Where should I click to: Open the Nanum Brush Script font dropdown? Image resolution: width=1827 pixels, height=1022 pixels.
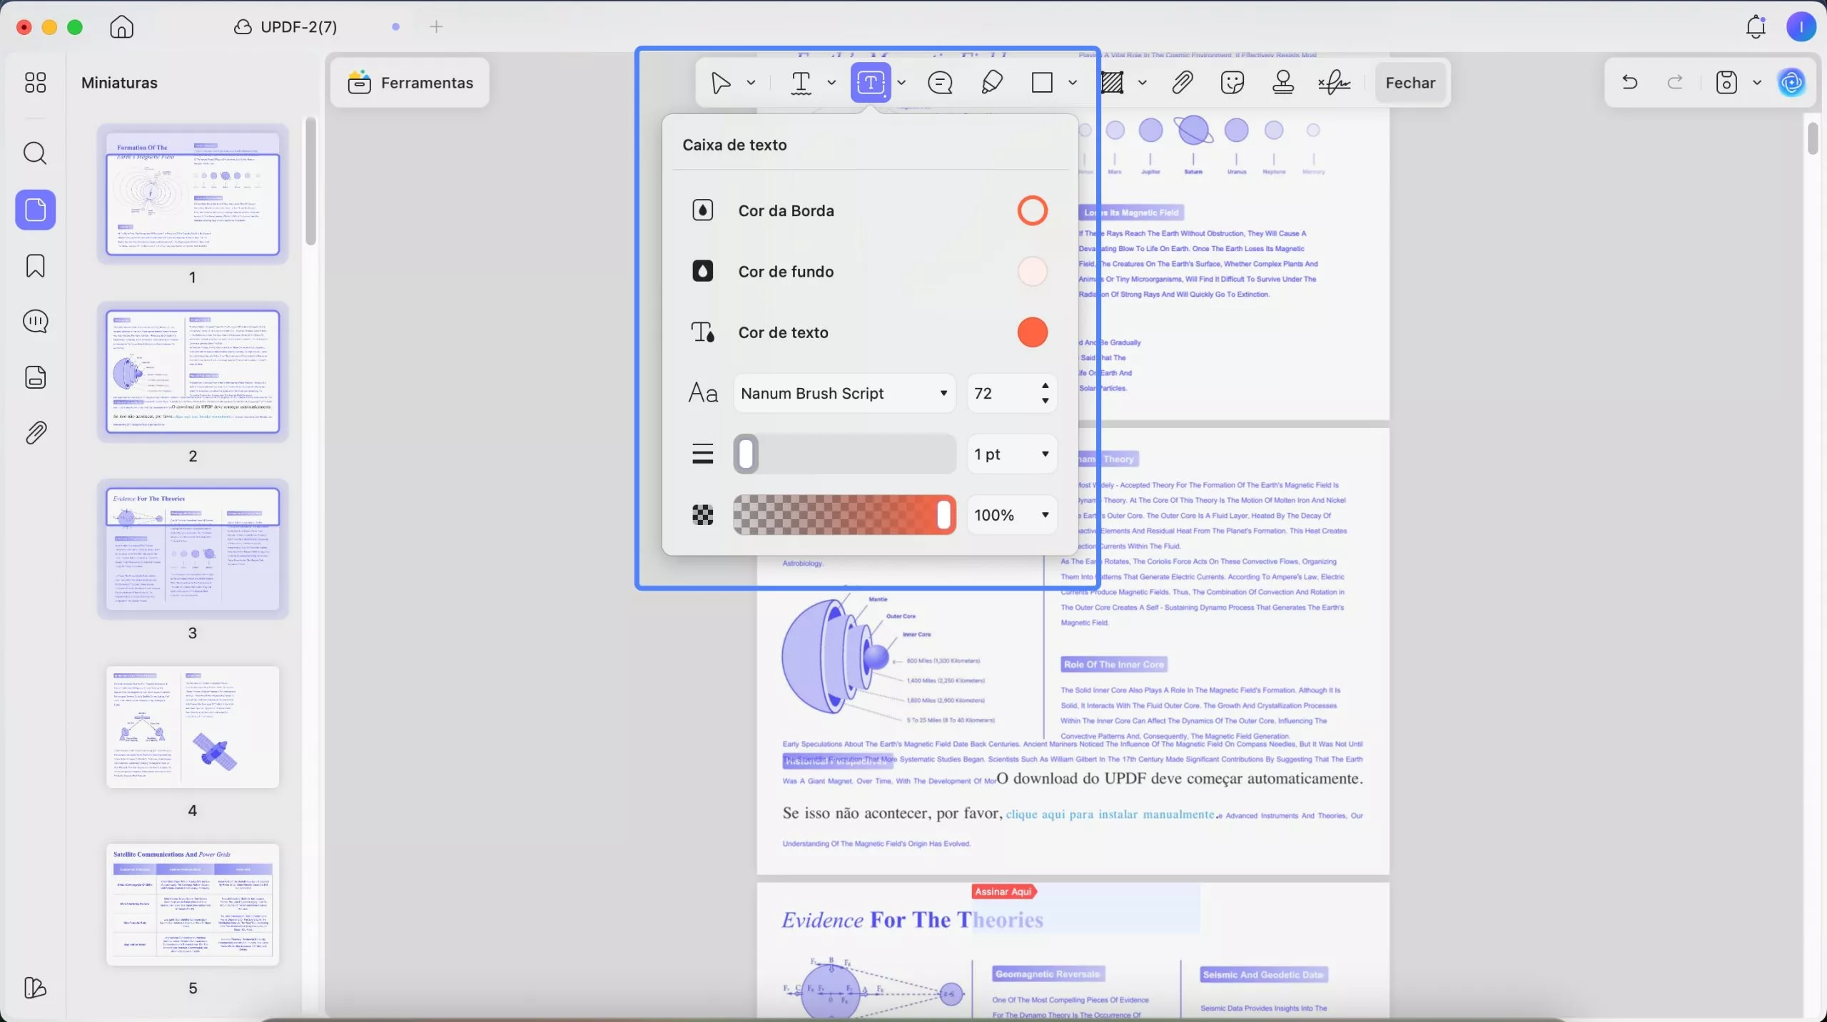click(844, 393)
